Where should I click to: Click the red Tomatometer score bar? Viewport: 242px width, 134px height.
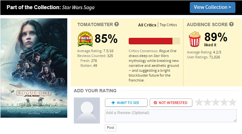151,41
